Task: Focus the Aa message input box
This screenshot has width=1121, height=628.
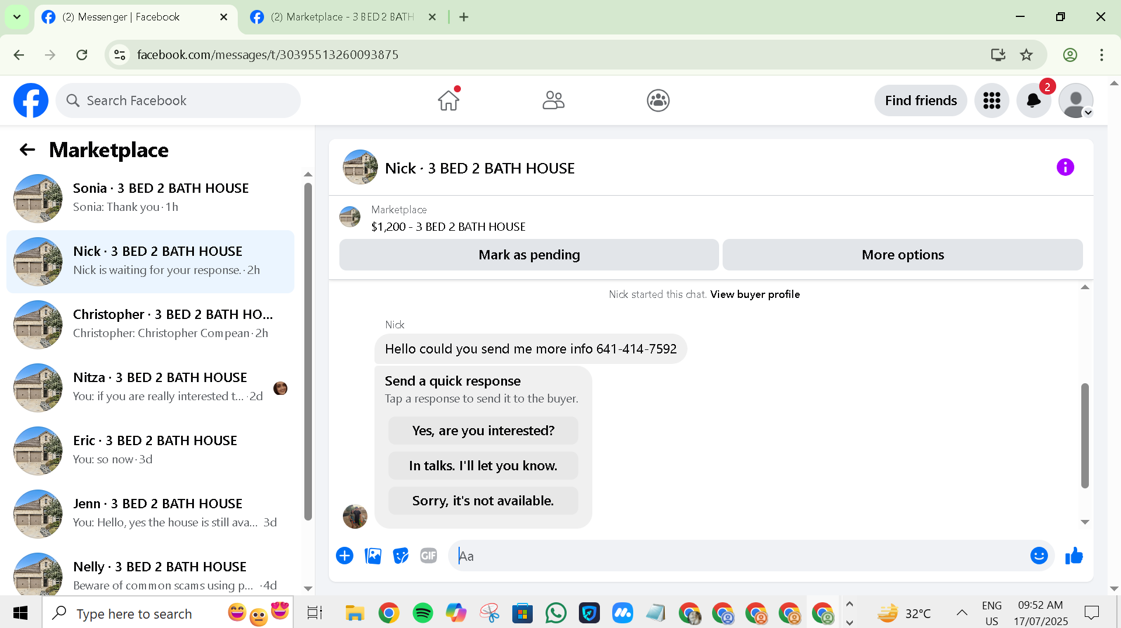Action: [x=739, y=556]
